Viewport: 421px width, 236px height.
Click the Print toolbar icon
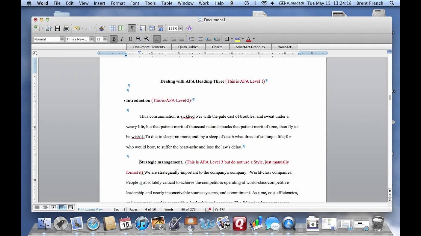coord(66,29)
